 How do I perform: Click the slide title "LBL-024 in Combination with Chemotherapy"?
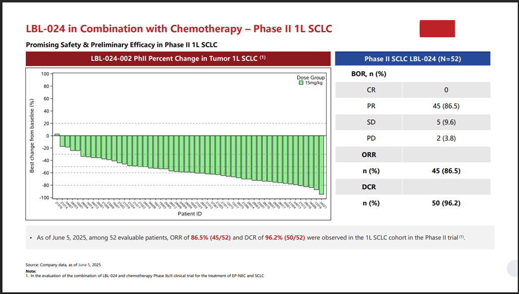[179, 29]
